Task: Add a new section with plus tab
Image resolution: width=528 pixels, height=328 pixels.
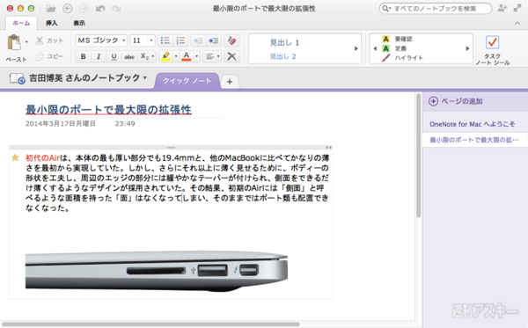Action: point(230,82)
